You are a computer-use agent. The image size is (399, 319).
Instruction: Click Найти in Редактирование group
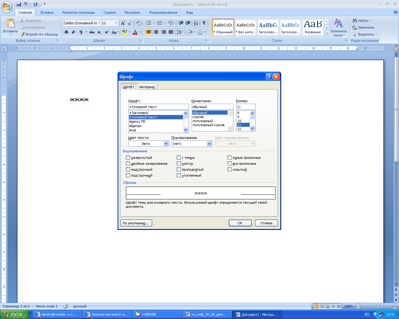pyautogui.click(x=362, y=21)
